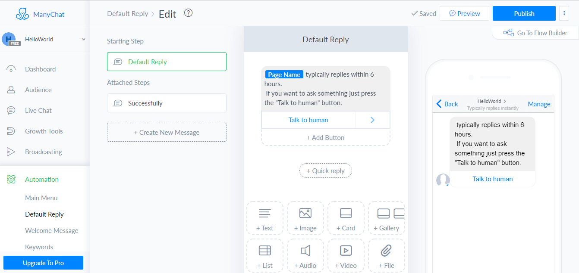Go to Growth Tools section
The image size is (579, 273).
point(44,131)
